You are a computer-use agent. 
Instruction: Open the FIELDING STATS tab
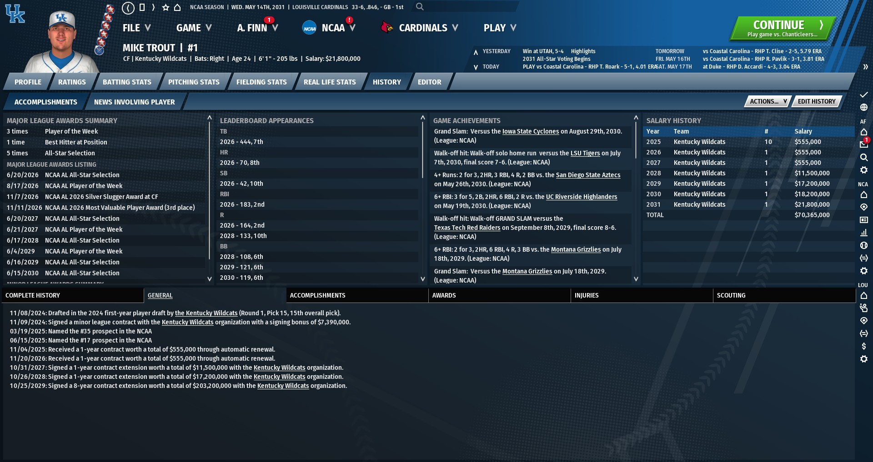click(261, 82)
